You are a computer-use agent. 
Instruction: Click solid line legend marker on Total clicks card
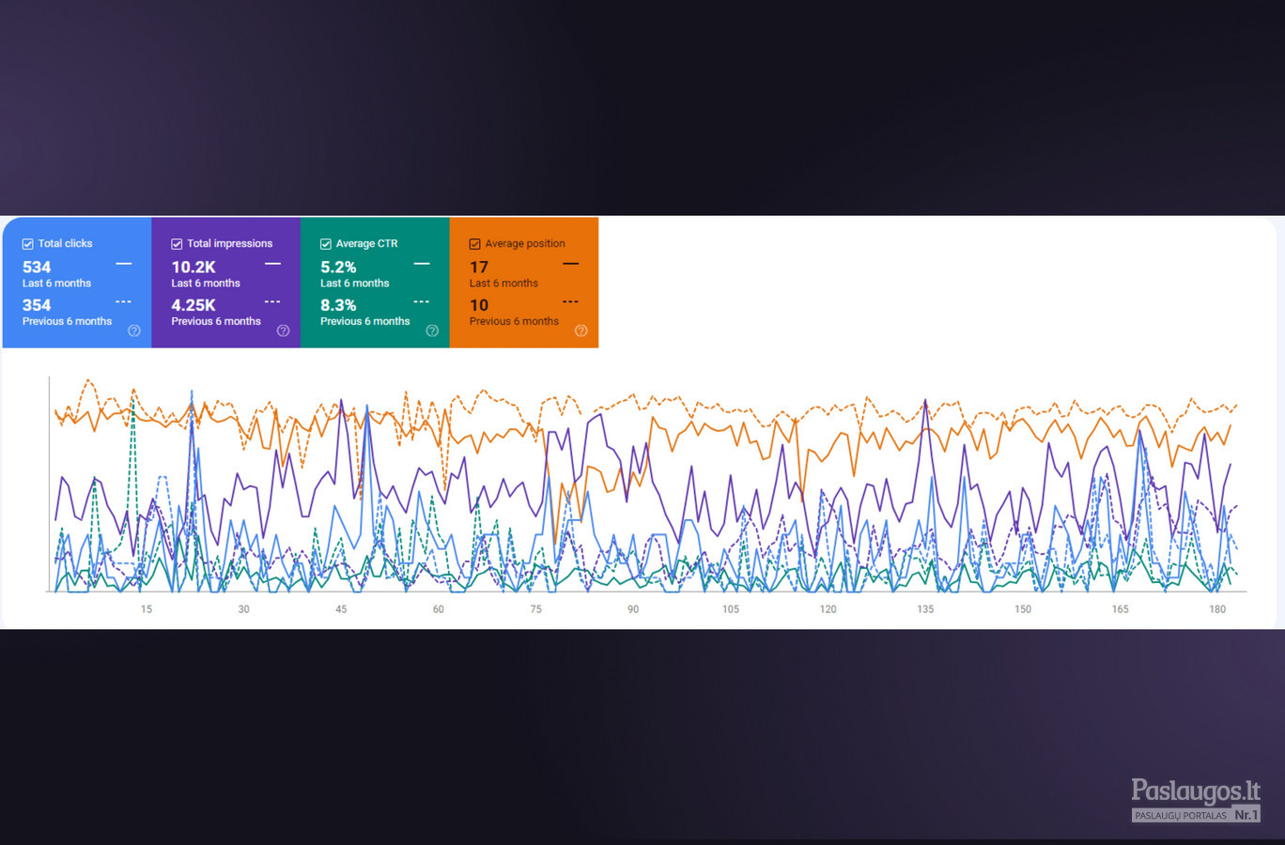click(x=124, y=264)
